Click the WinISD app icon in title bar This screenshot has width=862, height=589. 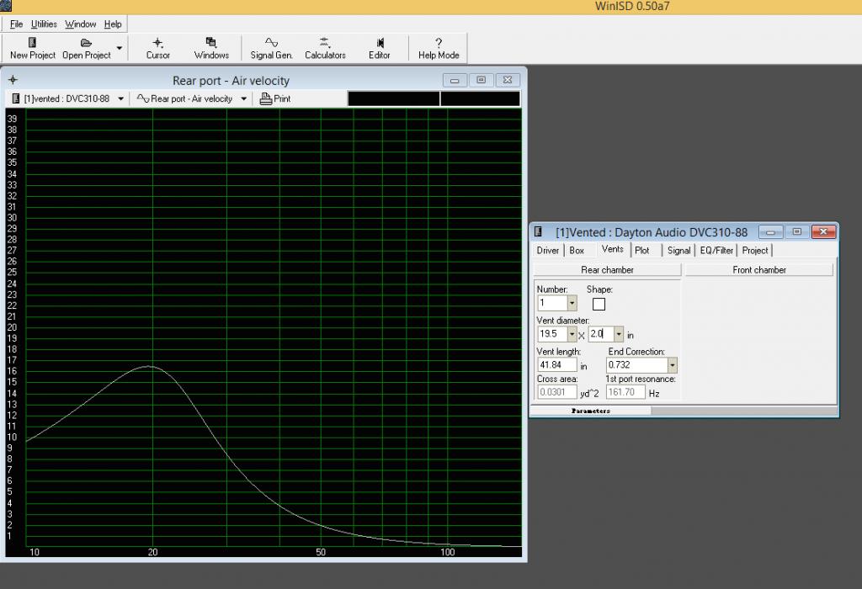tap(6, 6)
